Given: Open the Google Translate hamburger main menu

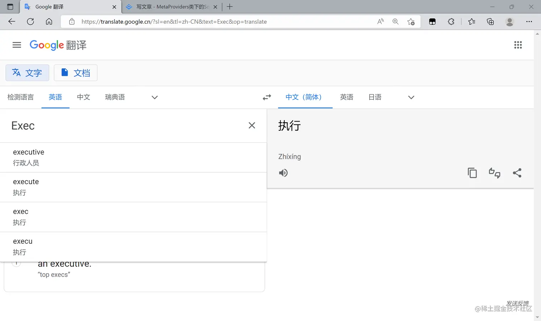Looking at the screenshot, I should [17, 45].
